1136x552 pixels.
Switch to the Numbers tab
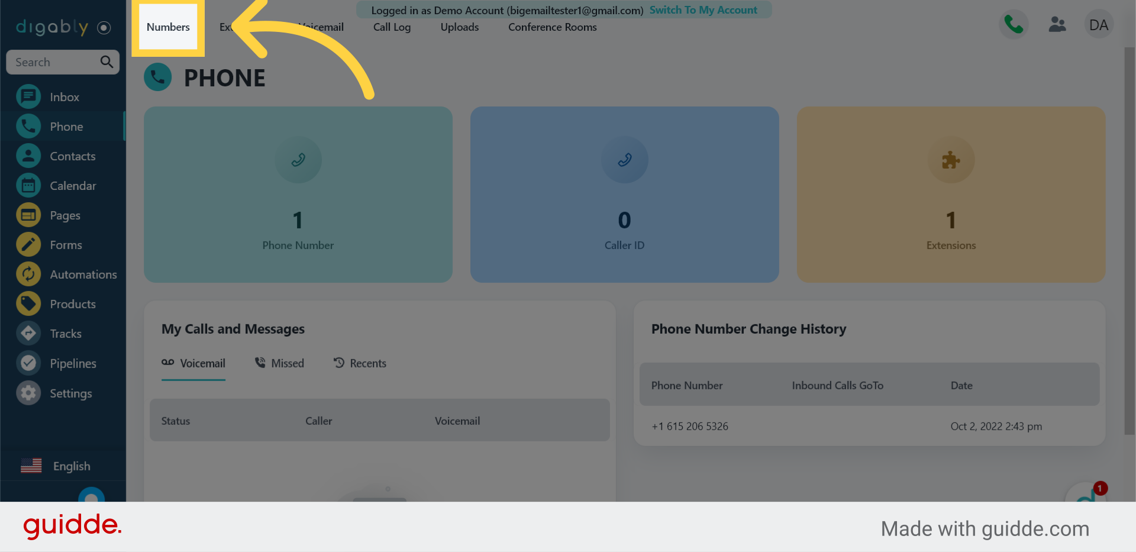pyautogui.click(x=168, y=27)
